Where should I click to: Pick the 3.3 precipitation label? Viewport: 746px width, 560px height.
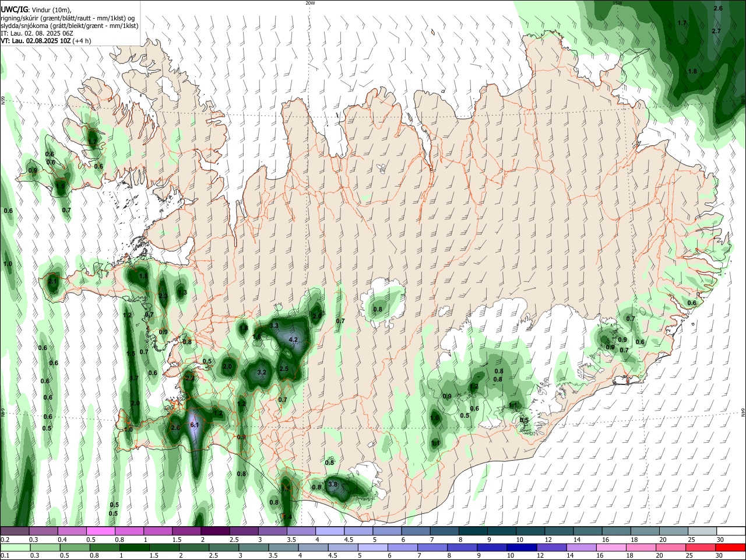click(x=274, y=325)
